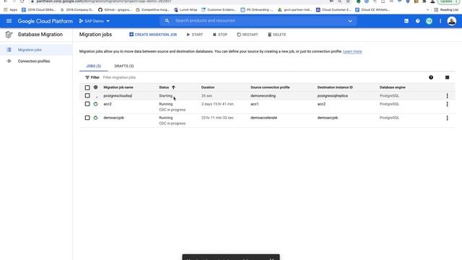Open the top bar vertical dots menu
Image resolution: width=462 pixels, height=260 pixels.
pyautogui.click(x=440, y=21)
